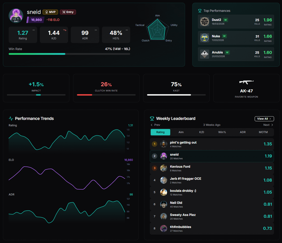Open the MOTM leaderboard tab
Image resolution: width=282 pixels, height=243 pixels.
(263, 132)
